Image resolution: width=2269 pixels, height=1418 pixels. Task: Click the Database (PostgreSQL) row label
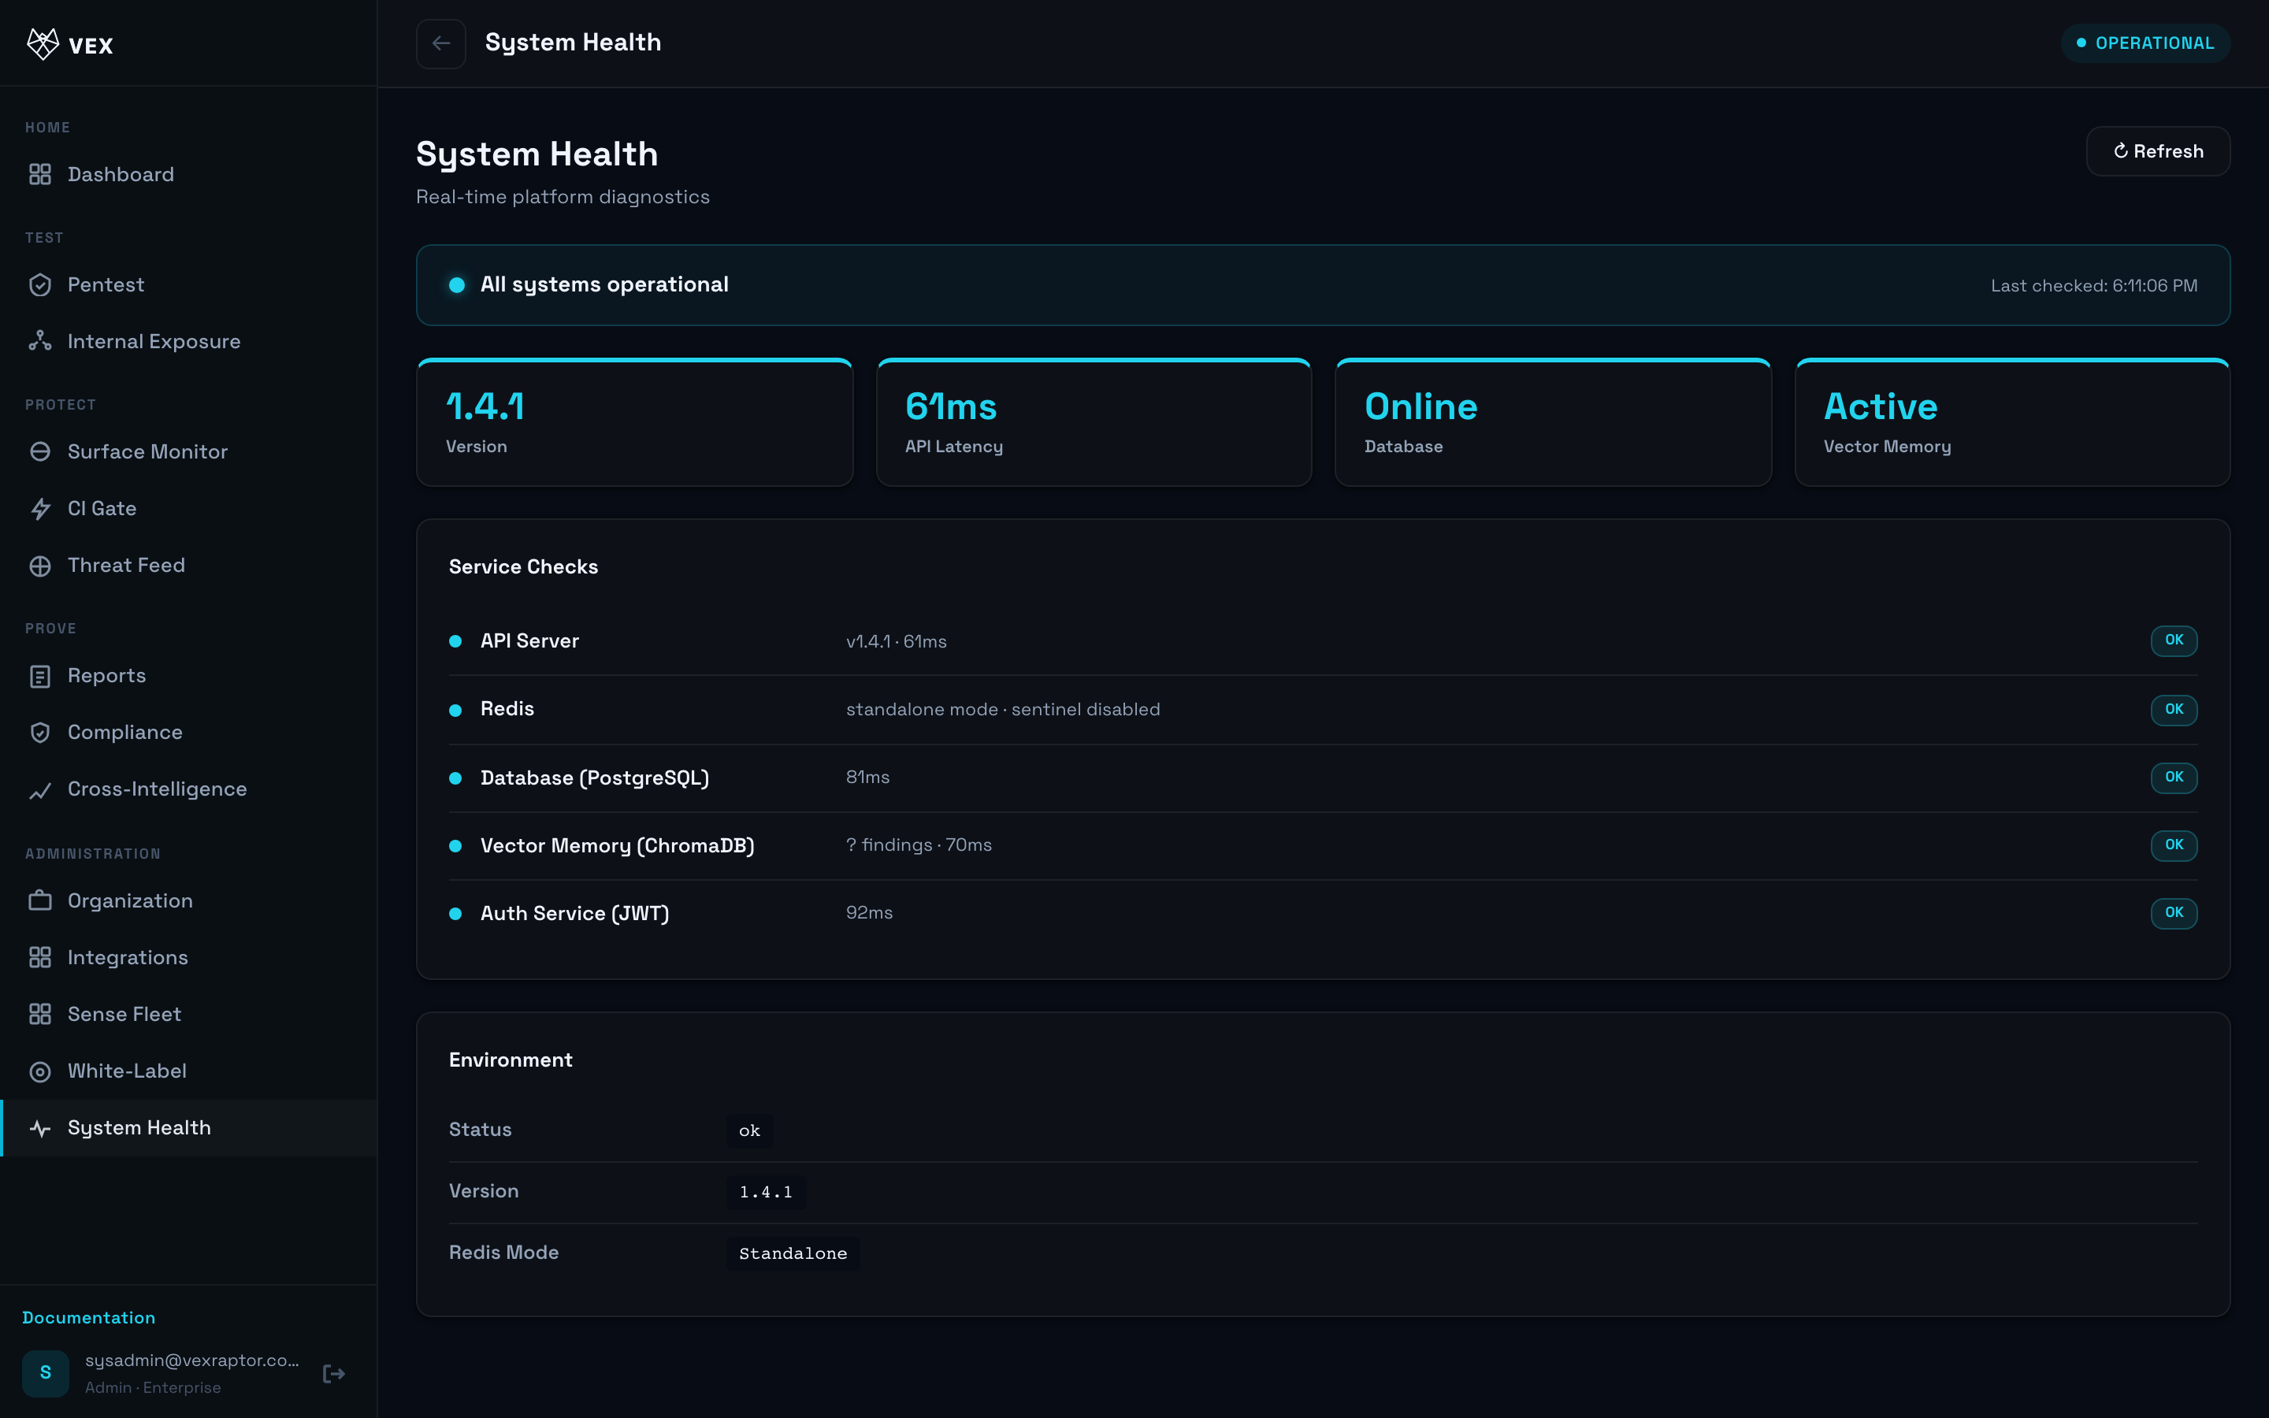pos(595,778)
